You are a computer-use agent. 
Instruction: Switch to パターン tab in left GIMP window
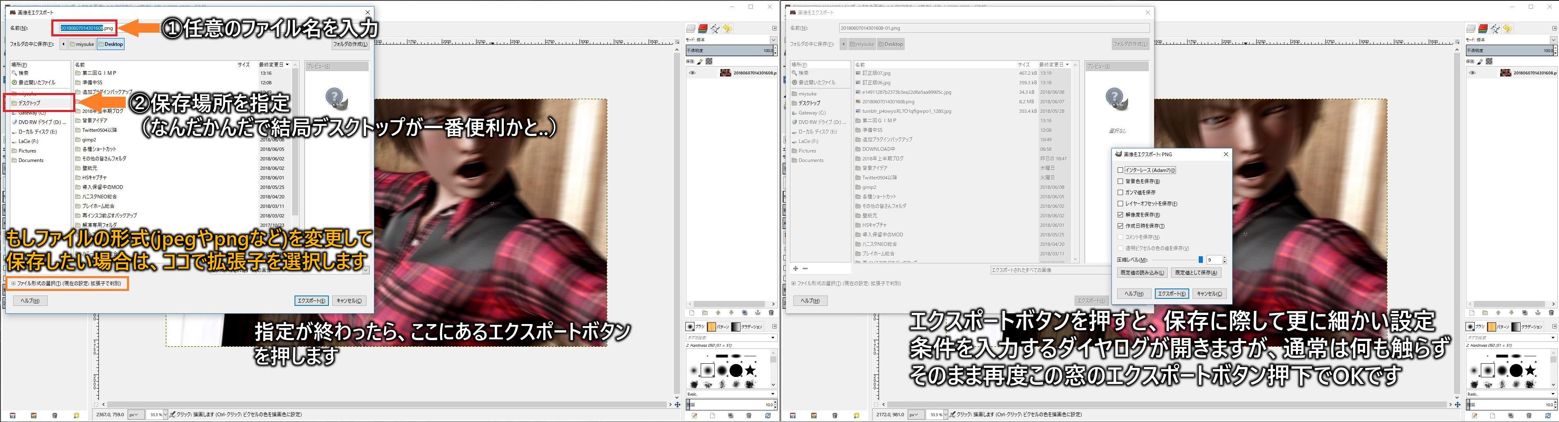point(718,327)
